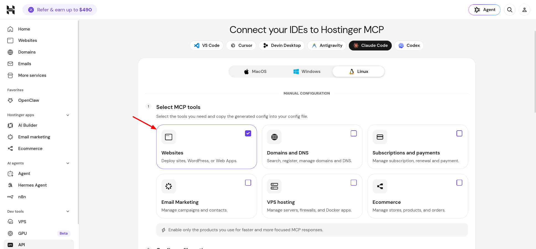
Task: Open the Hermes Agent link
Action: [x=39, y=185]
